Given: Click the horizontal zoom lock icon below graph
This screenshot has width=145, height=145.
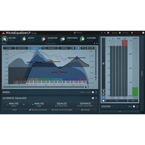Looking at the screenshot, I should point(86,87).
